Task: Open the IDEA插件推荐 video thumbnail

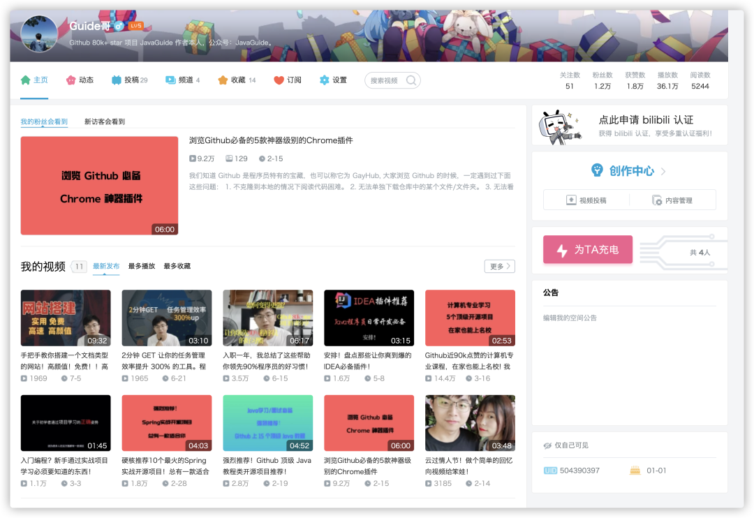Action: click(x=369, y=318)
